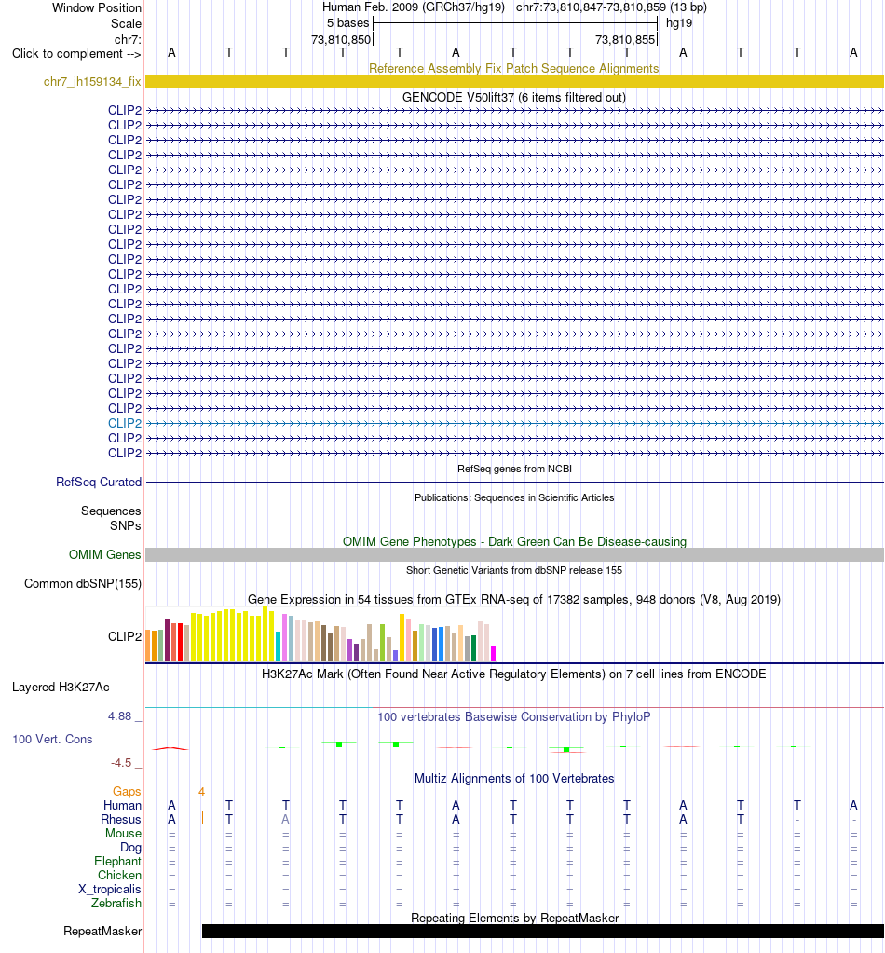This screenshot has width=885, height=953.
Task: Click the black RepeatMasker element bar
Action: pos(543,932)
